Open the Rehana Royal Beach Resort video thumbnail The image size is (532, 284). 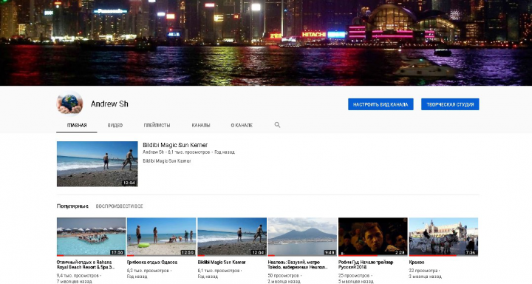click(x=92, y=237)
